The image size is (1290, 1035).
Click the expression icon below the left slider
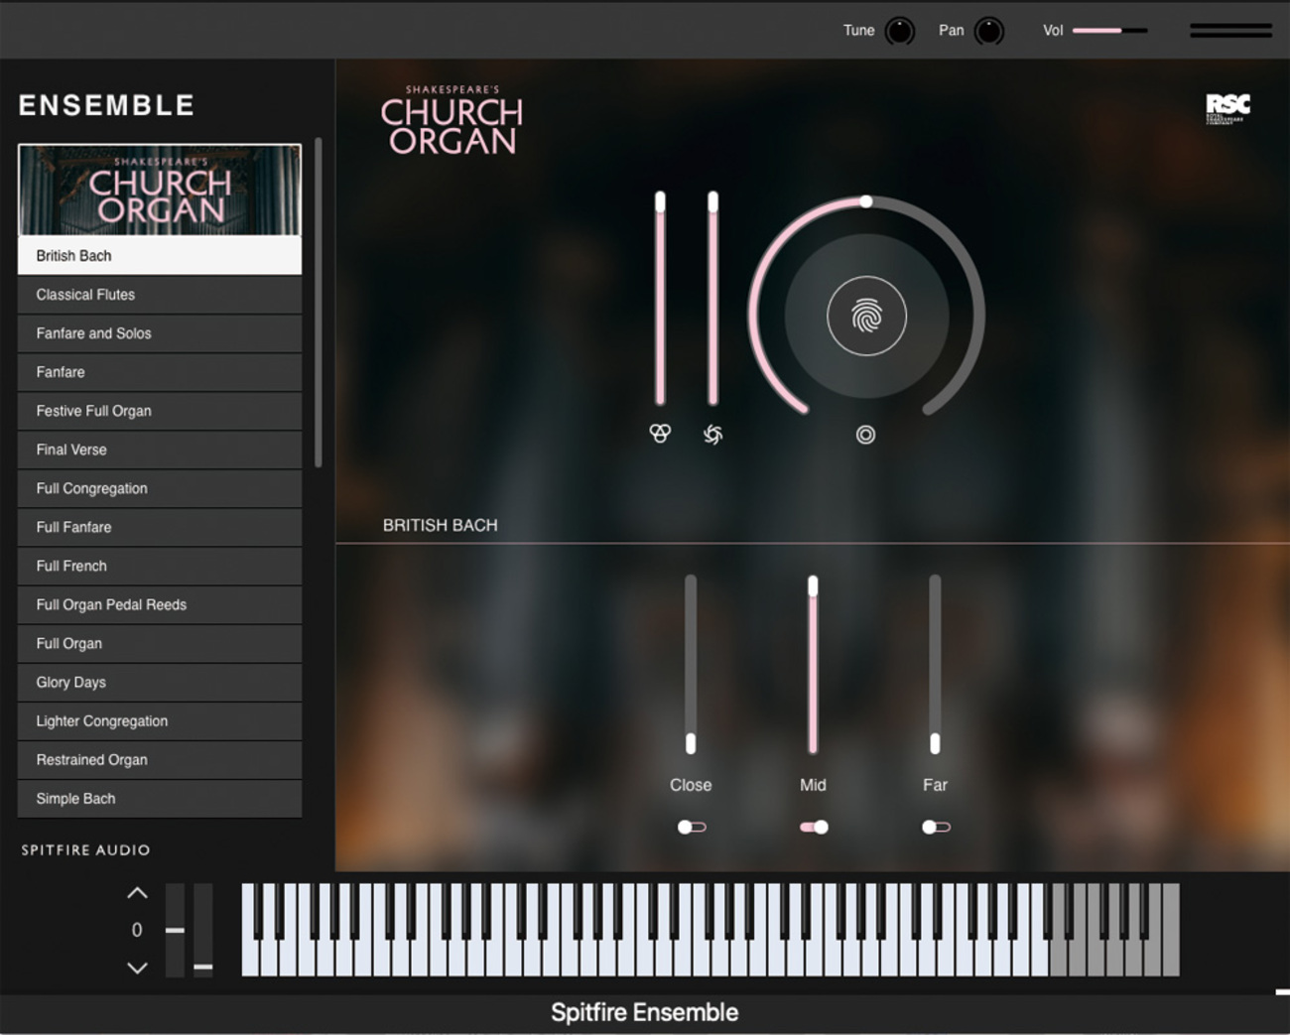pos(660,434)
